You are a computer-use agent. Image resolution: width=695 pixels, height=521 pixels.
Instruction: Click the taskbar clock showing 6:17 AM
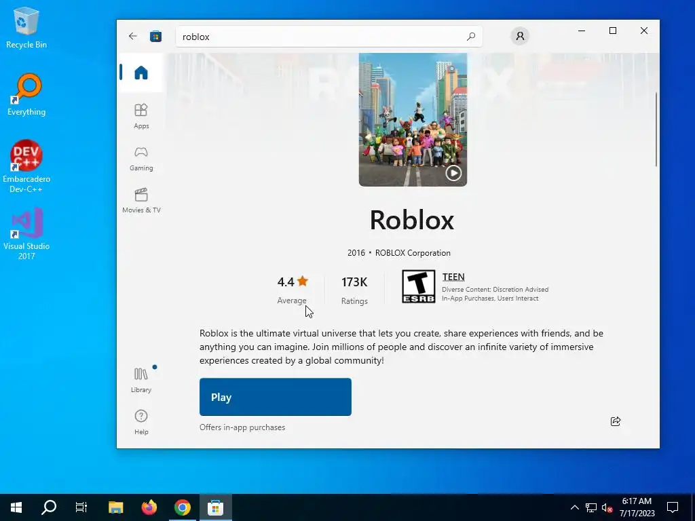637,507
